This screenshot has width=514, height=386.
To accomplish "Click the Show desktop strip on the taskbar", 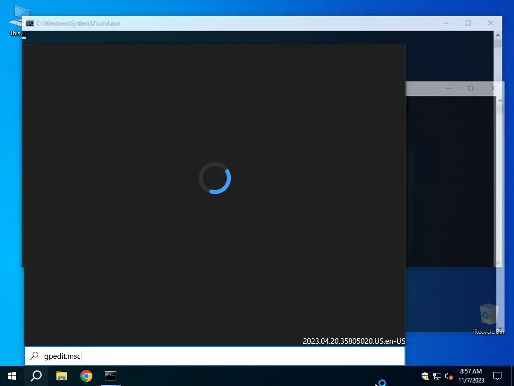I will [x=512, y=376].
